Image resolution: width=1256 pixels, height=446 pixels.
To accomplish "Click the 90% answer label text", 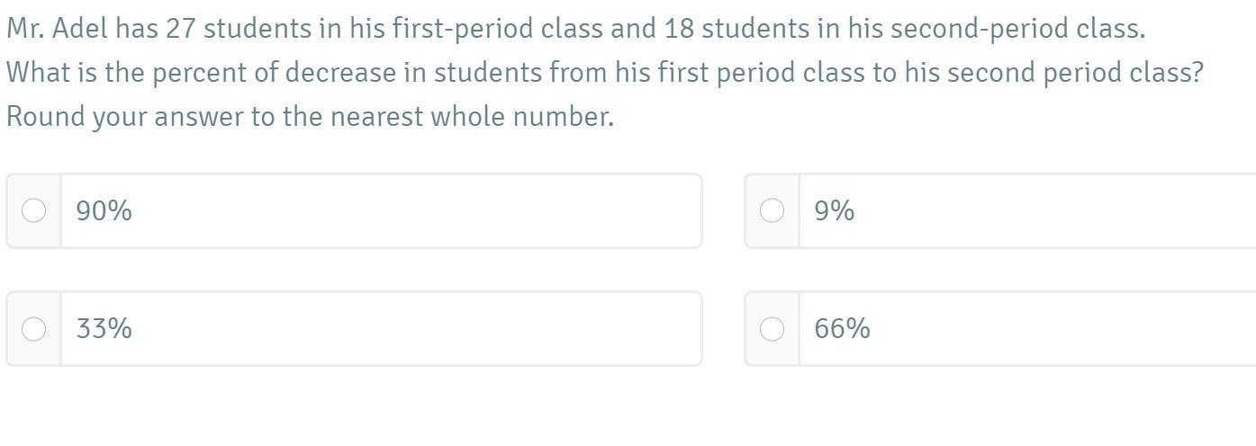I will 104,210.
